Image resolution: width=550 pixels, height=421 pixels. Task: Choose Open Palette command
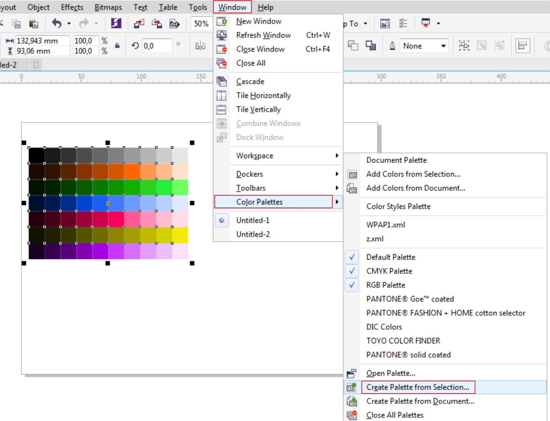click(x=390, y=373)
